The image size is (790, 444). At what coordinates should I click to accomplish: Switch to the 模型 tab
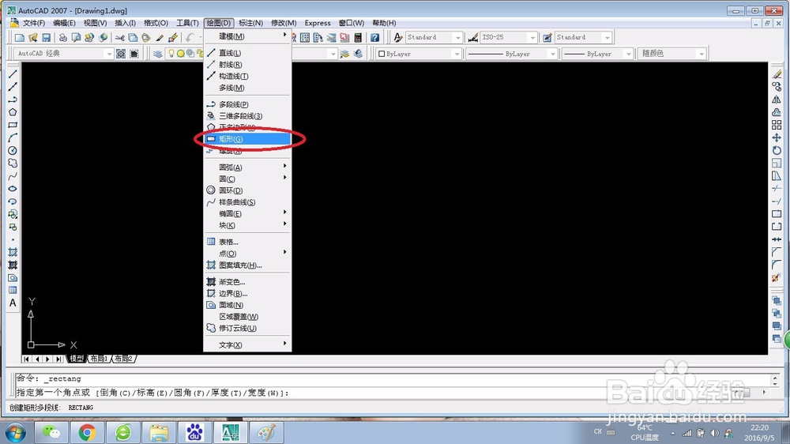click(x=77, y=359)
